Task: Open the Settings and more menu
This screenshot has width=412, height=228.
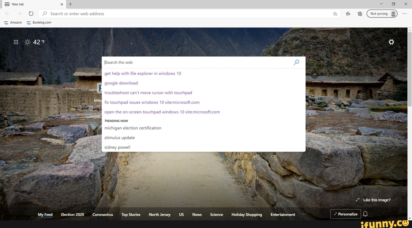Action: coord(404,14)
